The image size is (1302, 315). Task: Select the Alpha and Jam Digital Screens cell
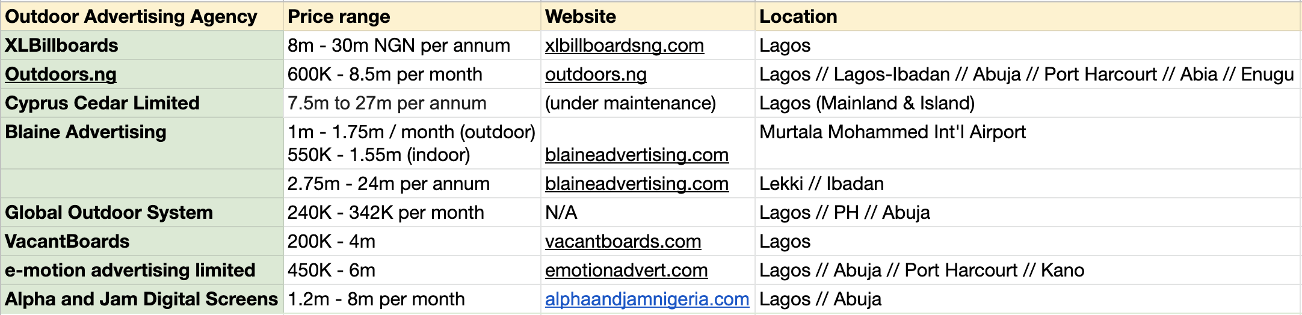[142, 299]
